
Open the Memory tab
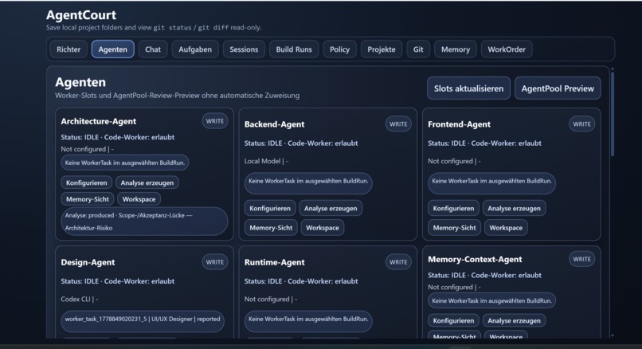coord(456,49)
